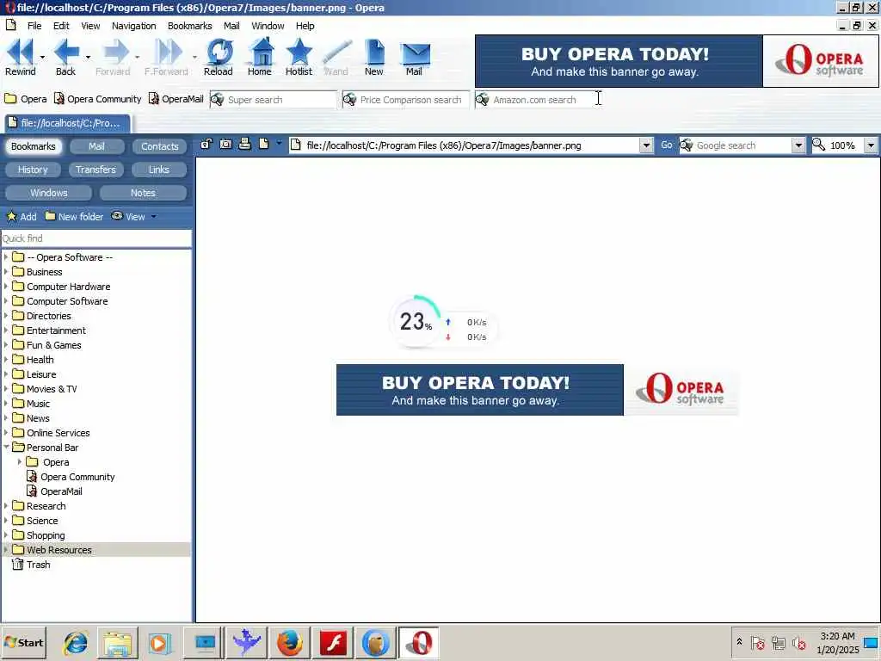881x661 pixels.
Task: Open the bookmarks View menu
Action: point(133,216)
